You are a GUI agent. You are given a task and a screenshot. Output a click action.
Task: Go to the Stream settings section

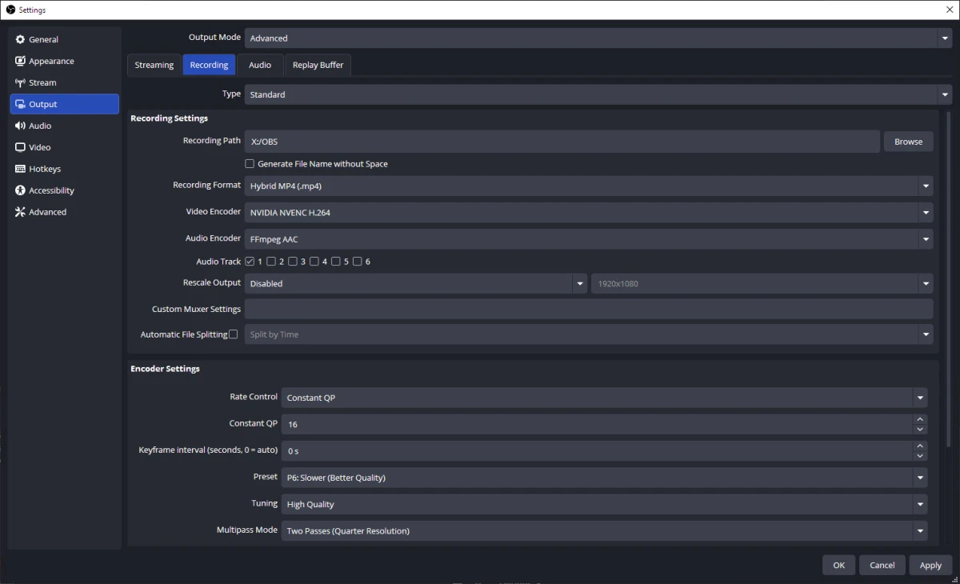tap(64, 82)
